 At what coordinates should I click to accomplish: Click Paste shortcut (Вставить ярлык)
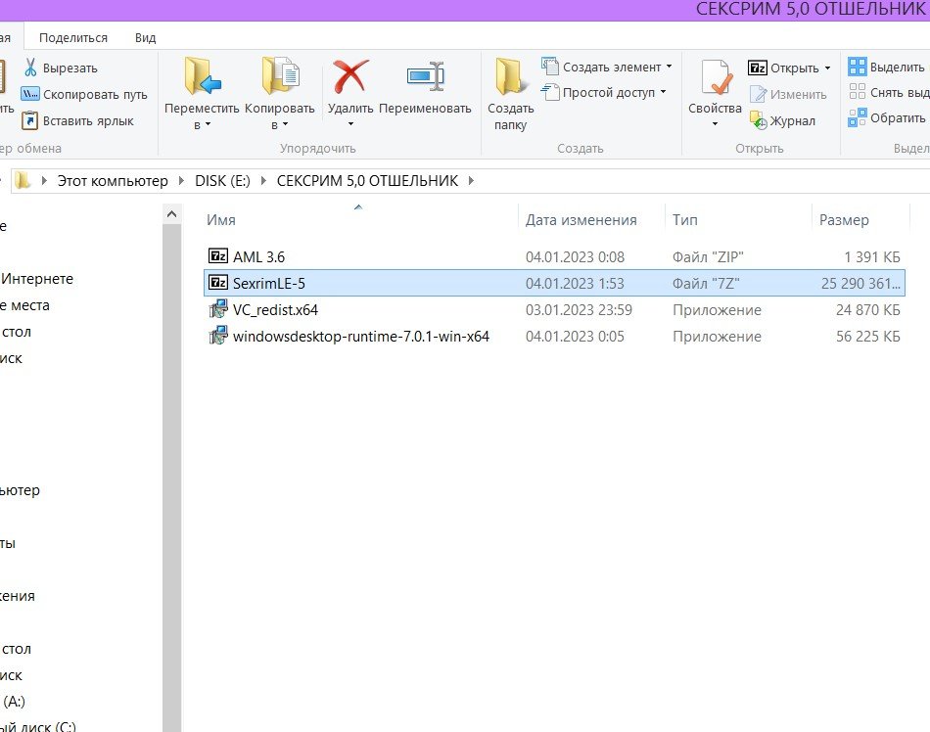tap(30, 120)
